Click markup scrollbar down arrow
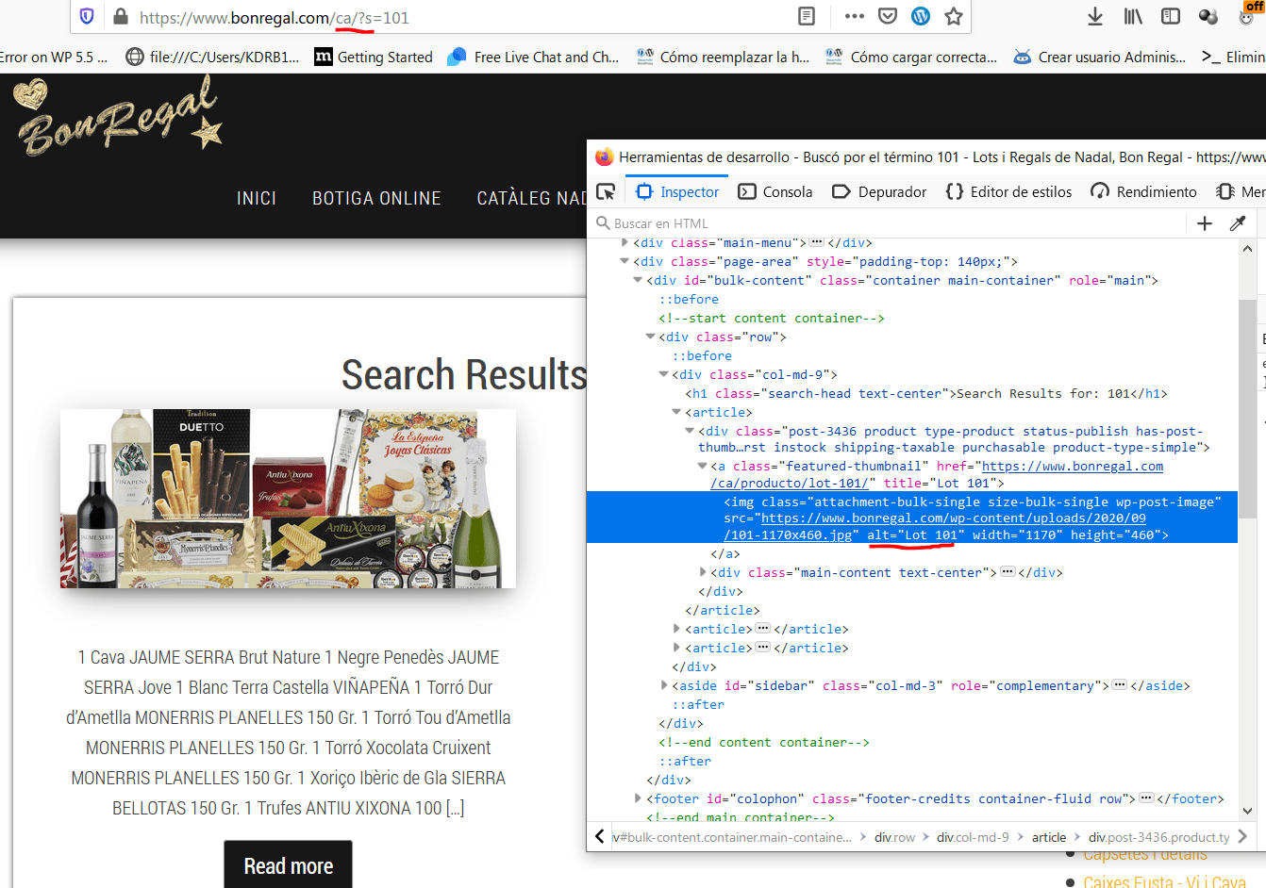The height and width of the screenshot is (888, 1266). coord(1247,811)
